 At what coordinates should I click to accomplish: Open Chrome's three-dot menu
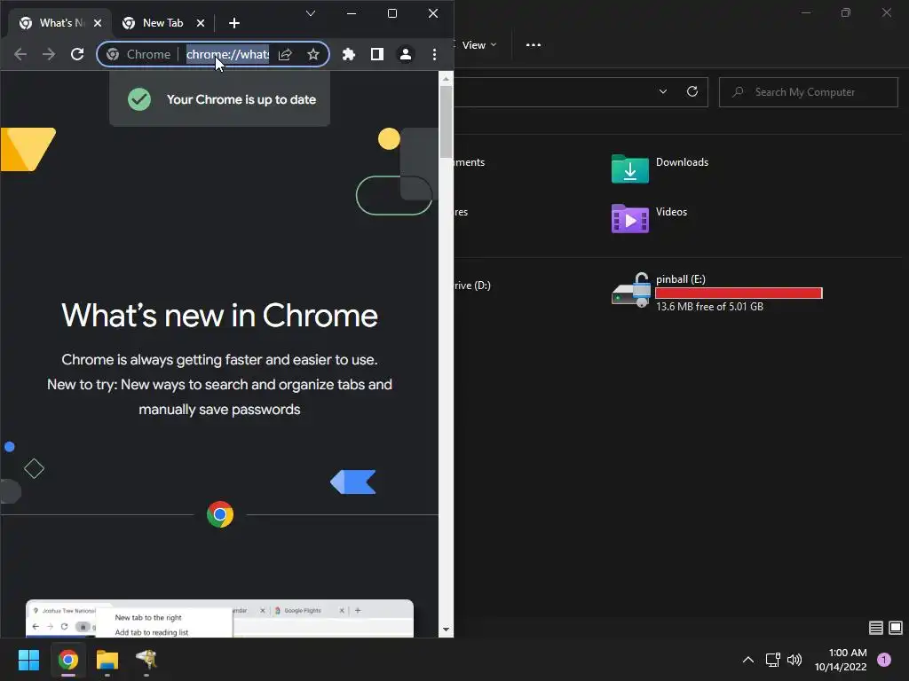[x=434, y=54]
